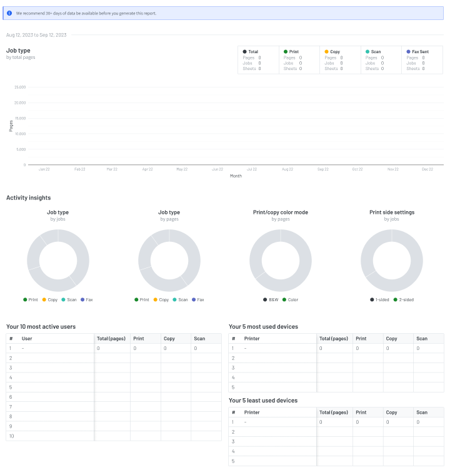Toggle 2-sided series in Print side settings legend
This screenshot has height=470, width=460.
[x=403, y=300]
